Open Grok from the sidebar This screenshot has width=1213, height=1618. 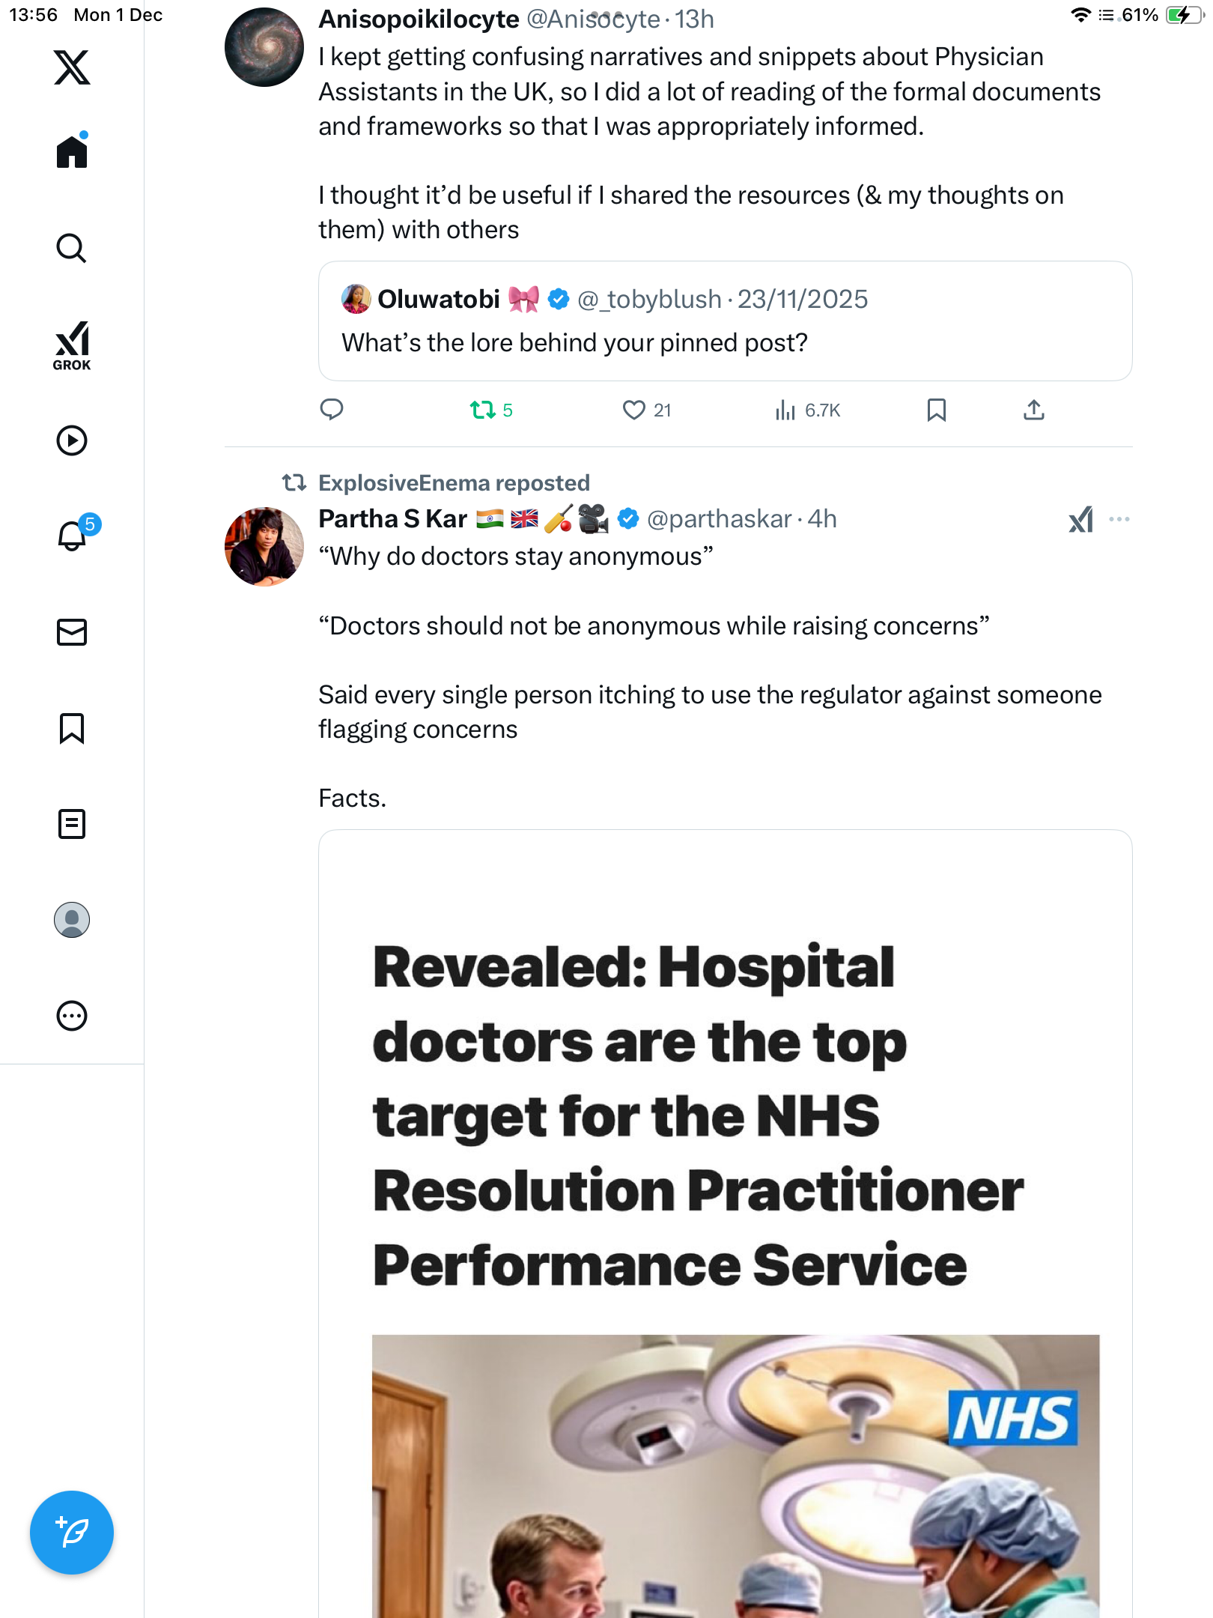(72, 346)
